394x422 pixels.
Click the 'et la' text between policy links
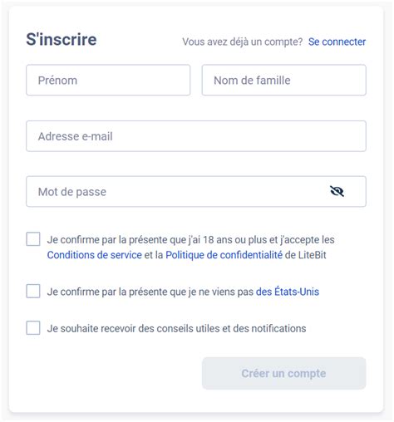[x=154, y=255]
